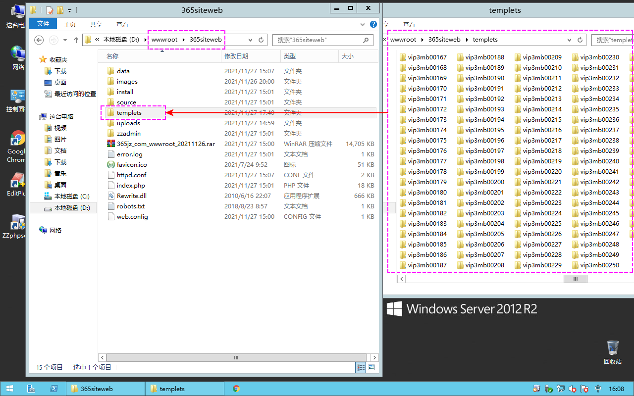
Task: Select the favicon.ico file icon
Action: pyautogui.click(x=111, y=165)
